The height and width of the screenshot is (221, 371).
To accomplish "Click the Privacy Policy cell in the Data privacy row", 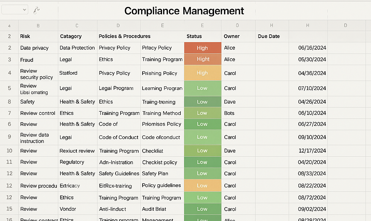I will (x=118, y=48).
